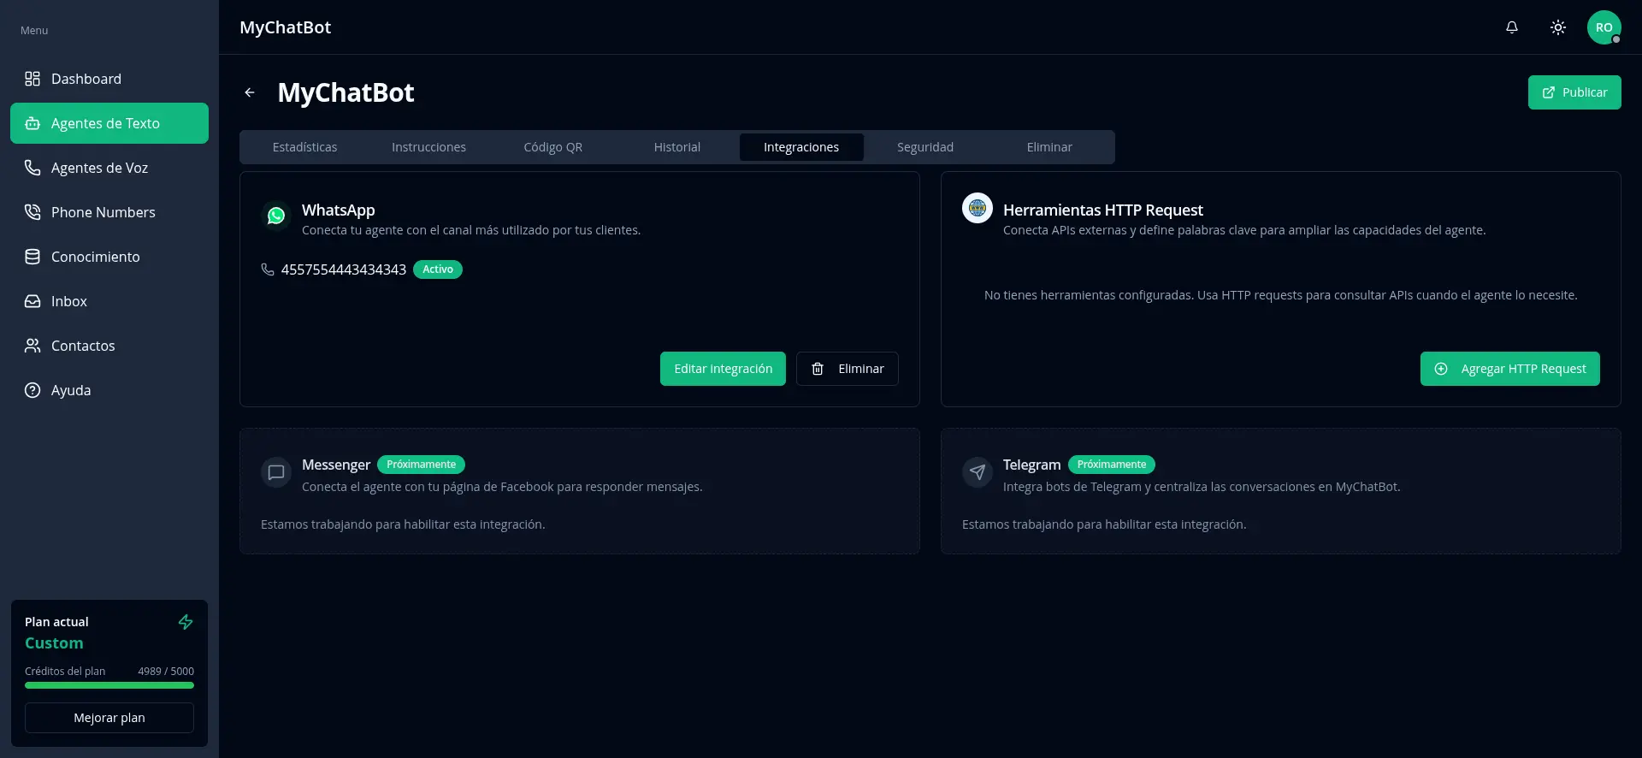
Task: Open Inbox in the sidebar
Action: (109, 301)
